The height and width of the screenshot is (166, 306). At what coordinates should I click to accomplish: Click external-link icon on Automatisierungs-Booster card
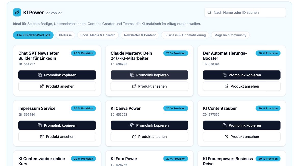tap(226, 86)
